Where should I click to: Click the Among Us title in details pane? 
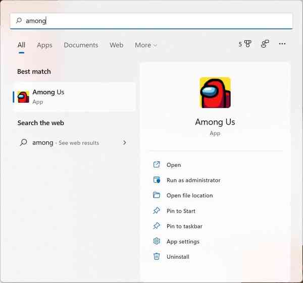pos(215,122)
